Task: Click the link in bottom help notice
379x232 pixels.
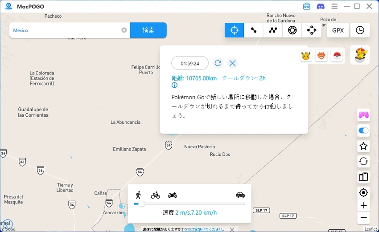Action: click(x=203, y=229)
